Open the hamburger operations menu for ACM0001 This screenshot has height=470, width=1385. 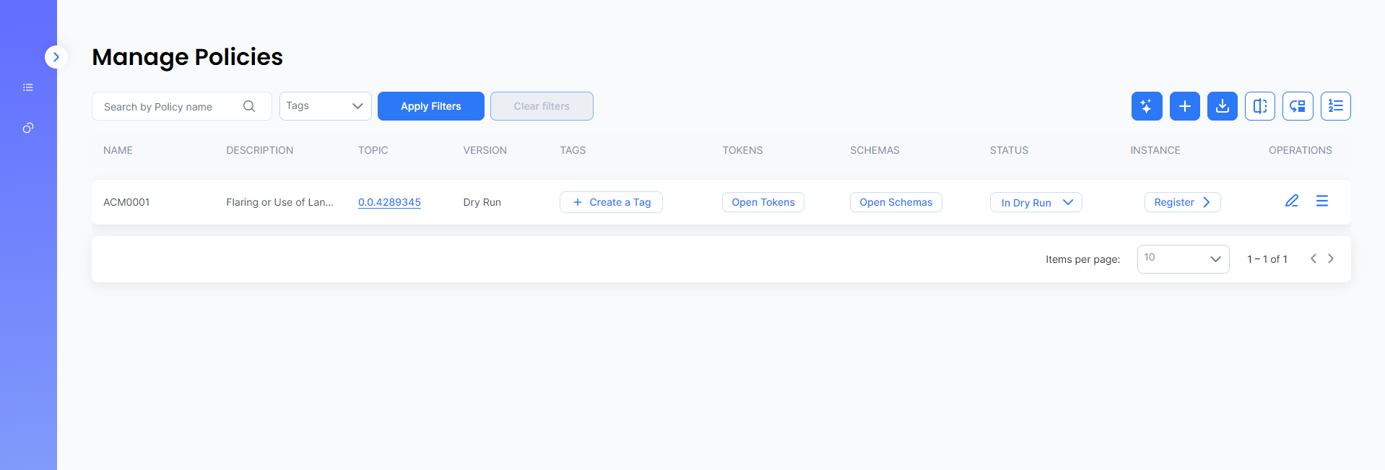tap(1321, 201)
